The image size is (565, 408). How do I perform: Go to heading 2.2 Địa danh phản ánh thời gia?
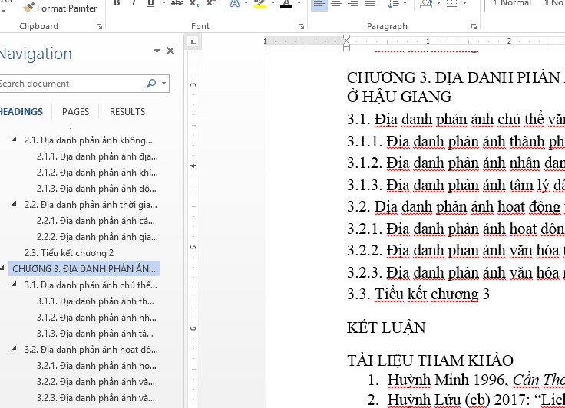tap(91, 205)
